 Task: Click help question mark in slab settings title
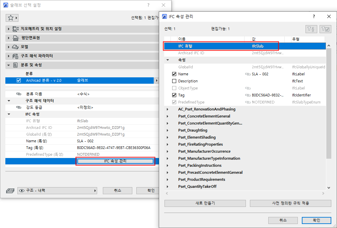tap(148, 5)
